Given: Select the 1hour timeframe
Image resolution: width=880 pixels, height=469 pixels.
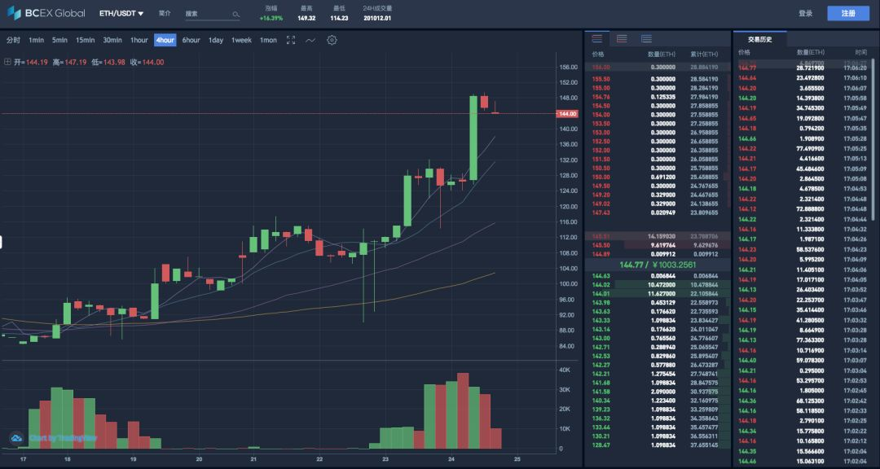Looking at the screenshot, I should pos(139,40).
